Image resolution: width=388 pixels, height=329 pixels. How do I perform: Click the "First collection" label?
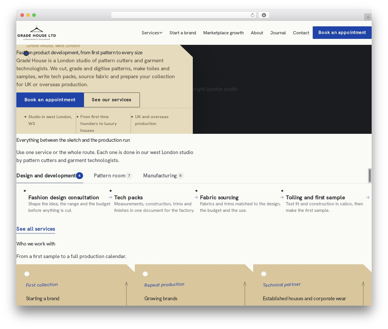pos(42,285)
